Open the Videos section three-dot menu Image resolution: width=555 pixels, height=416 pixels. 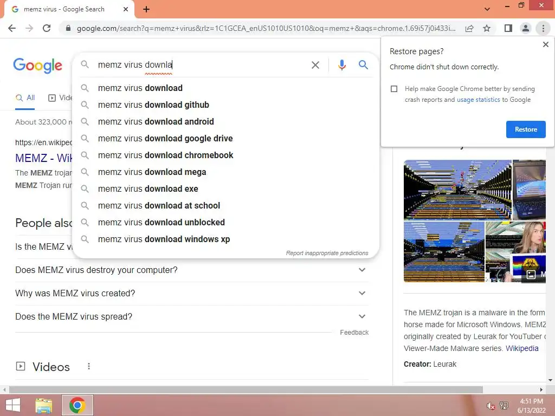[89, 366]
